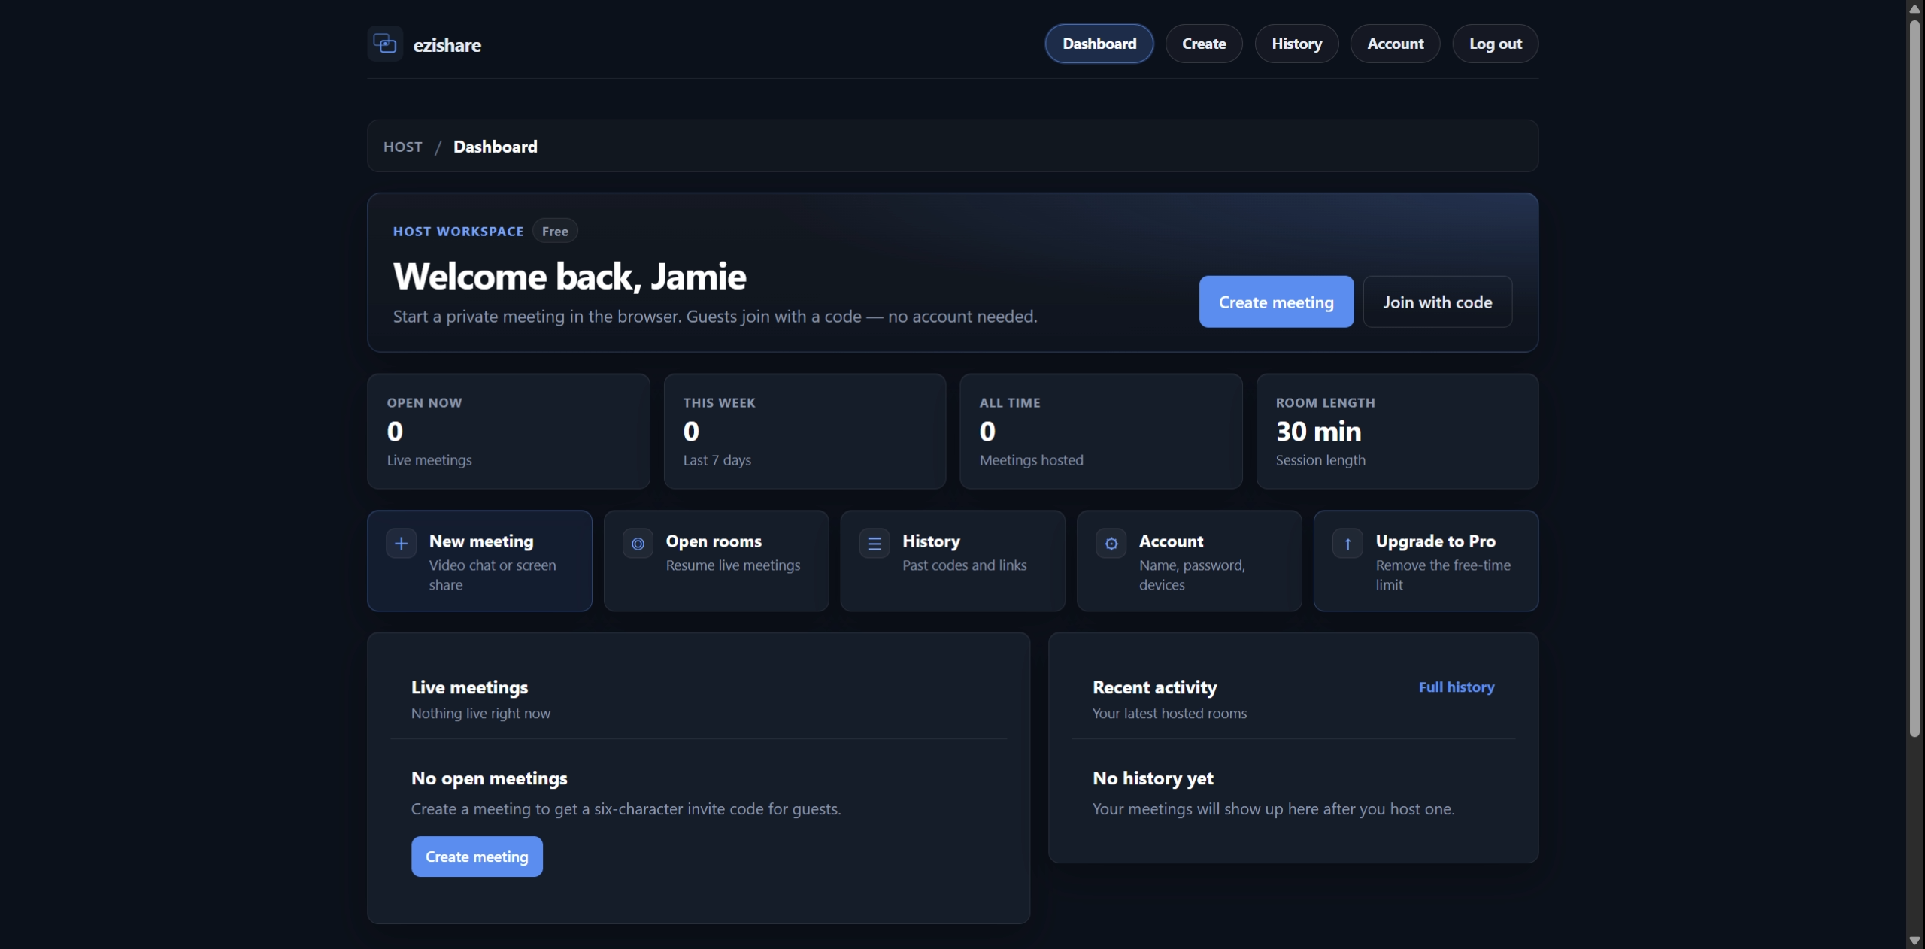Click the History list icon on card

click(875, 543)
